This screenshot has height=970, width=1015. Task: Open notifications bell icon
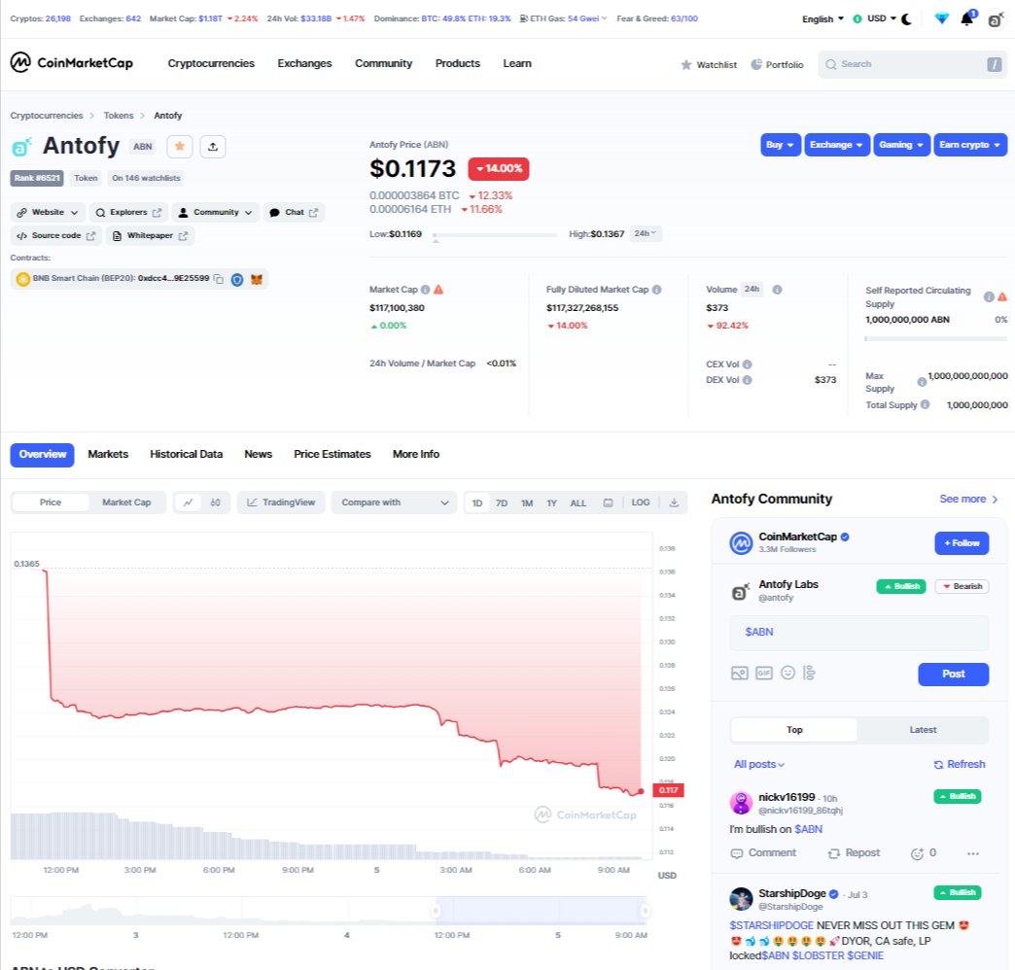click(x=967, y=18)
